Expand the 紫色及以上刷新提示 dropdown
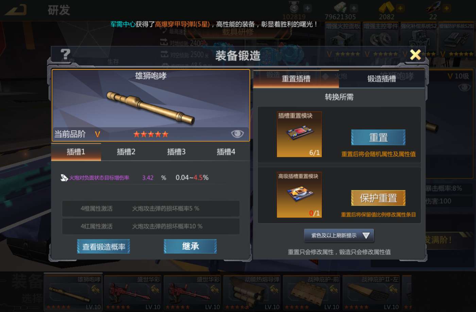The width and height of the screenshot is (476, 312). (339, 235)
